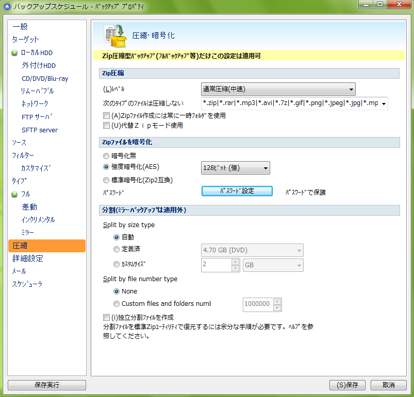The height and width of the screenshot is (397, 414).
Task: Select FTP サーバ in sidebar
Action: click(x=37, y=117)
